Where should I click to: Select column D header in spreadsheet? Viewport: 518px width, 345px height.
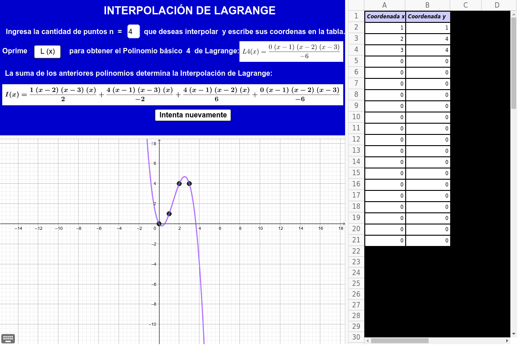(497, 5)
